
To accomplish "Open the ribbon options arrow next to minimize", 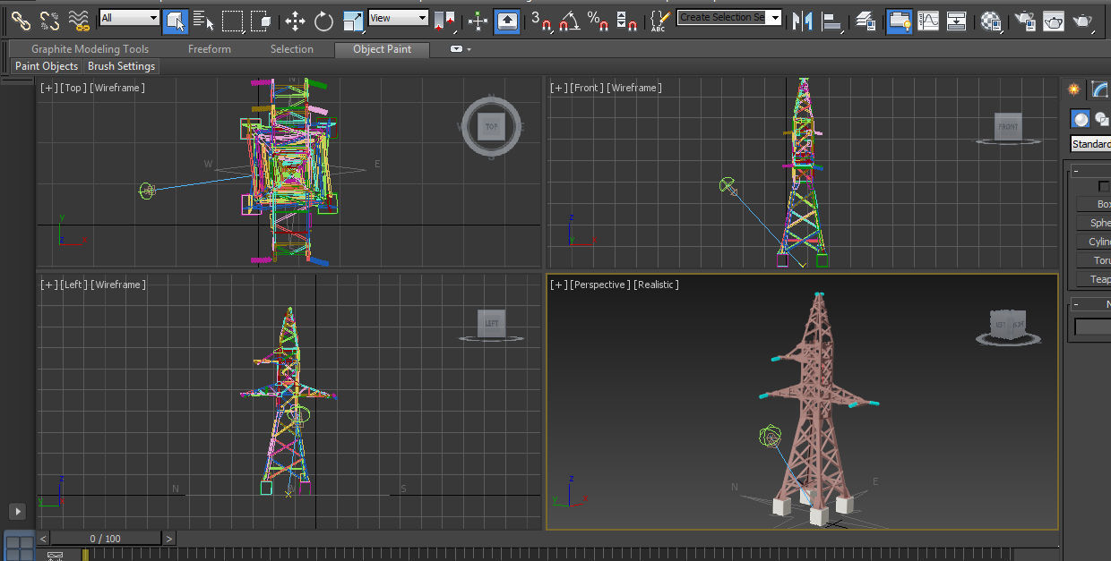I will coord(469,49).
